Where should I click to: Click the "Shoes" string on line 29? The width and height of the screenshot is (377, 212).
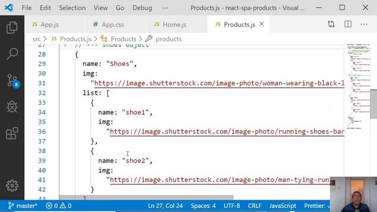point(120,64)
